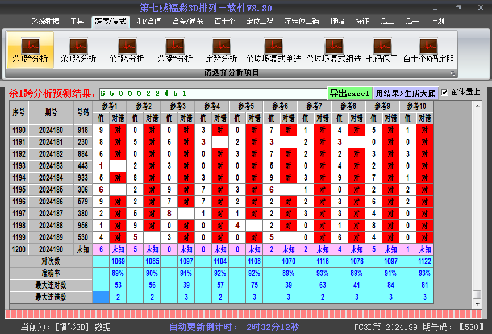
Task: Click the 84 max streak value
Action: tap(391, 285)
